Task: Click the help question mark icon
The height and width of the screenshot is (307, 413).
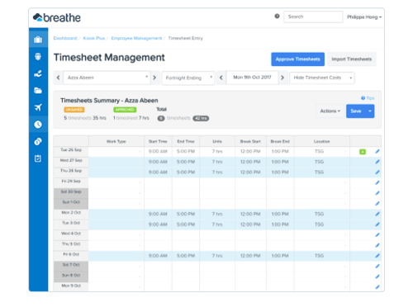Action: [277, 17]
